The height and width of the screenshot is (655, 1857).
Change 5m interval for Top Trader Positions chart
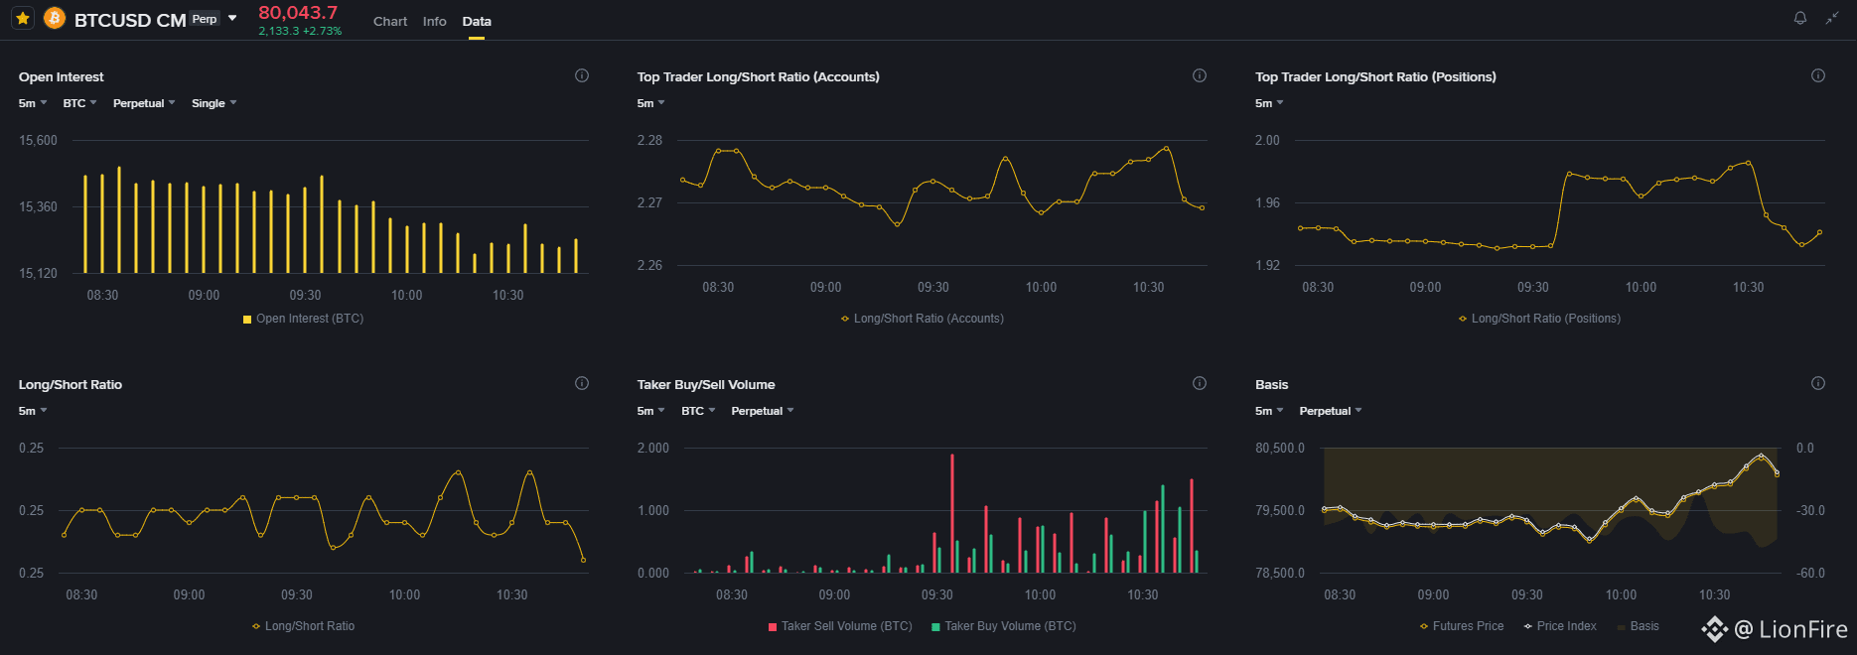pyautogui.click(x=1269, y=103)
